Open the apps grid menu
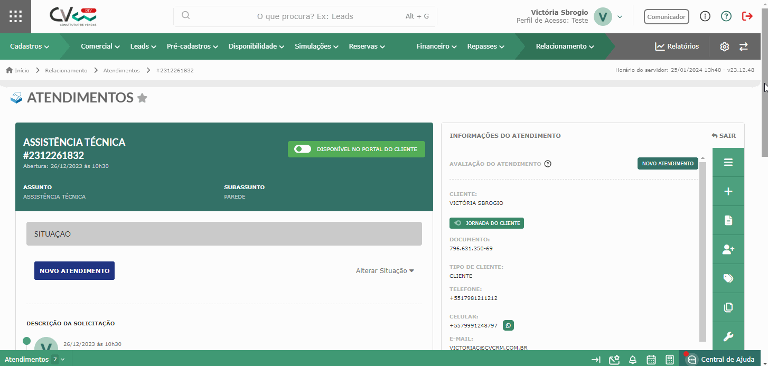This screenshot has height=366, width=768. (15, 16)
